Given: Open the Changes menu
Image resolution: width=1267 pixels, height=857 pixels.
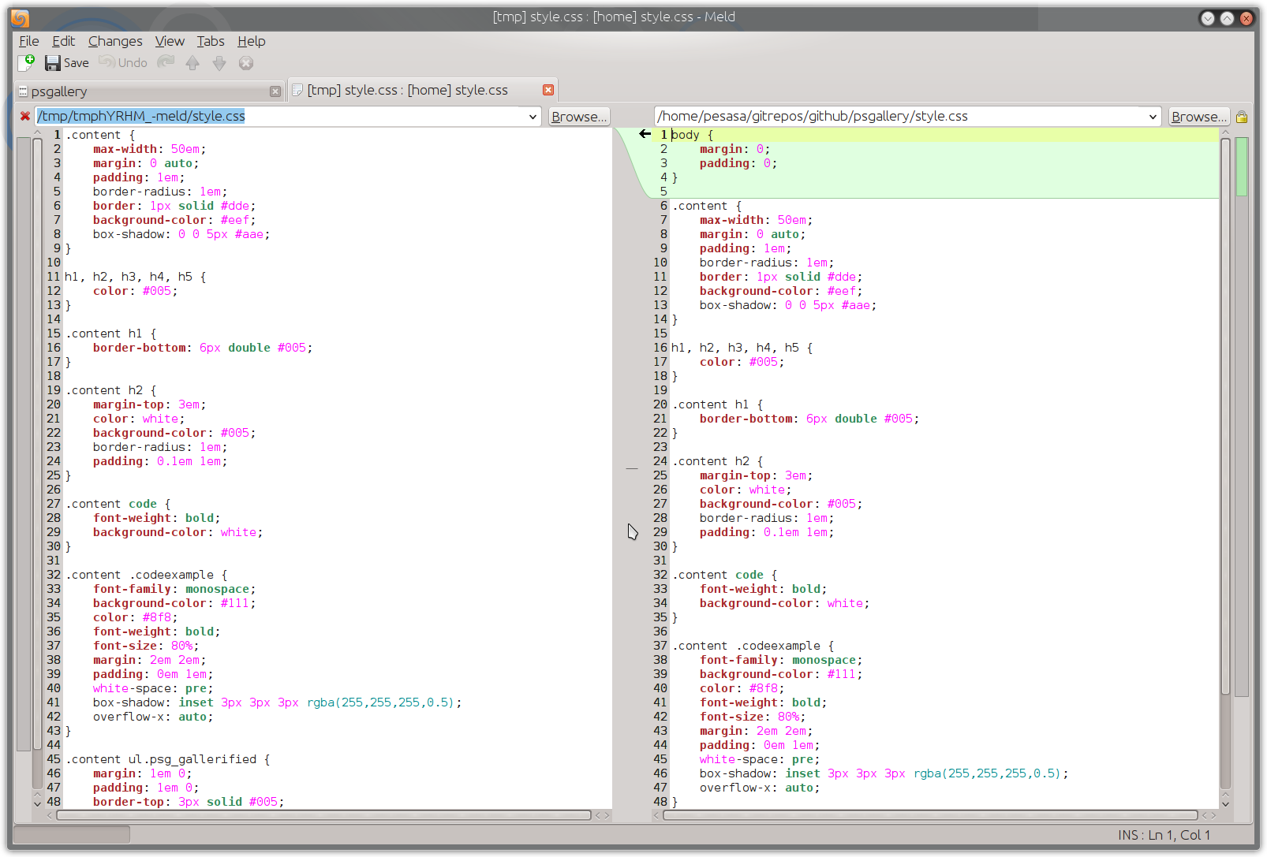Looking at the screenshot, I should pyautogui.click(x=115, y=41).
